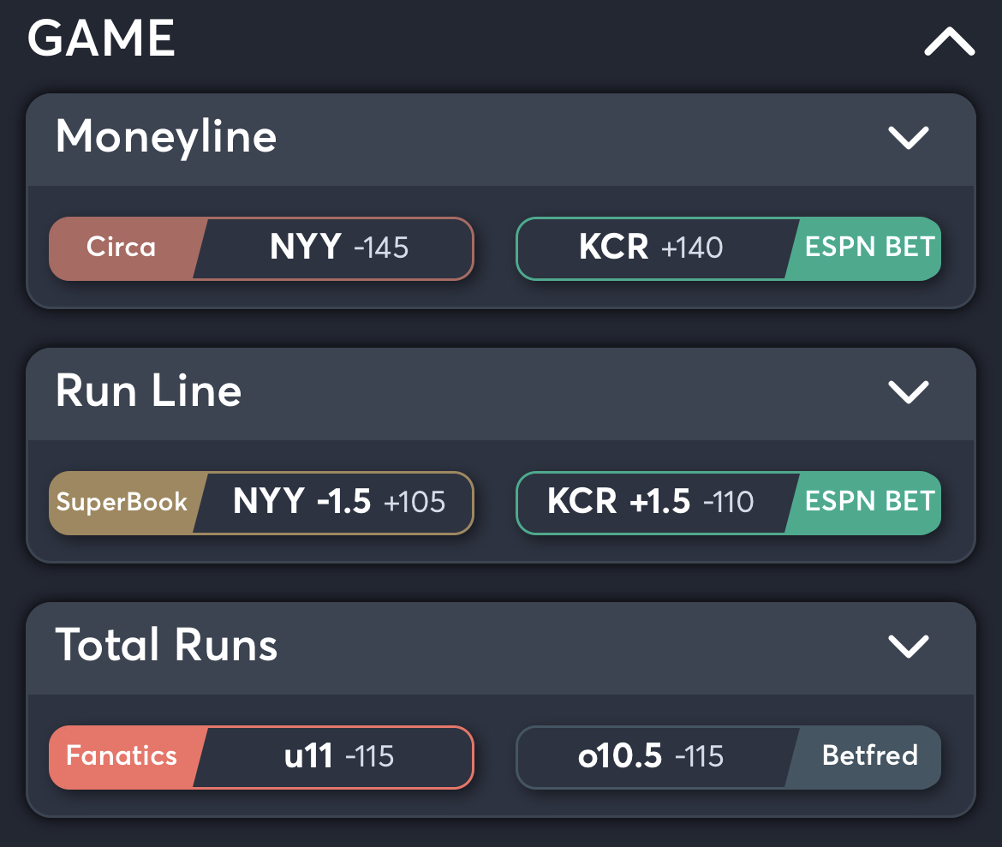The image size is (1002, 847).
Task: Select the SuperBook sportsbook badge
Action: (121, 503)
